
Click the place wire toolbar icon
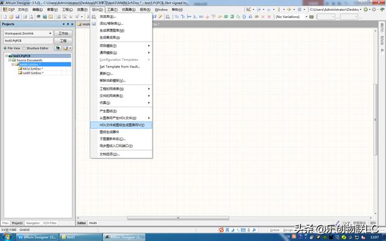pos(177,17)
